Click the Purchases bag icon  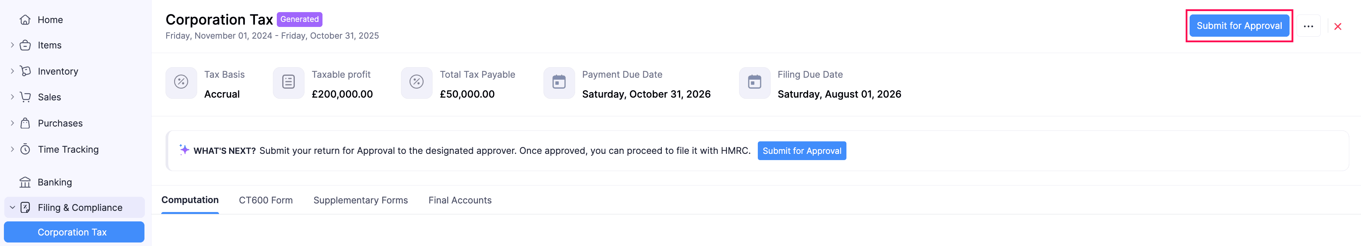26,123
